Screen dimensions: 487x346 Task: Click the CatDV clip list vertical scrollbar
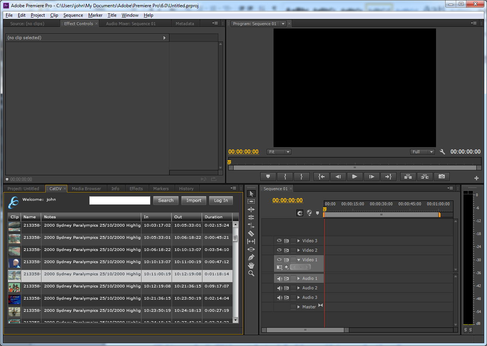tap(236, 272)
